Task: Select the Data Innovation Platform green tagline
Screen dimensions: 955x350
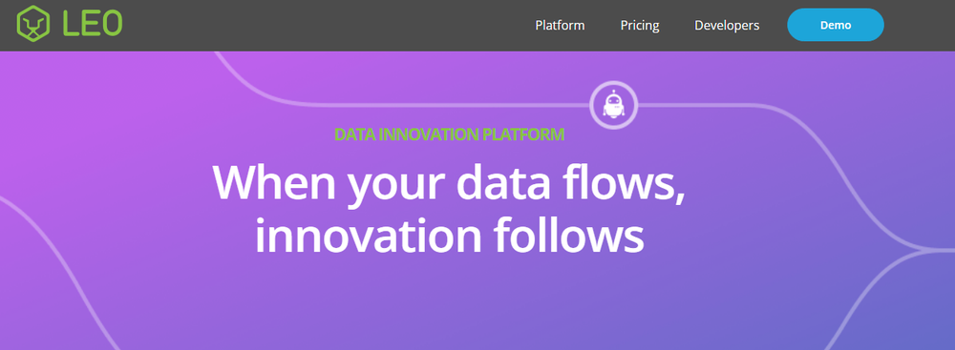Action: (x=450, y=134)
